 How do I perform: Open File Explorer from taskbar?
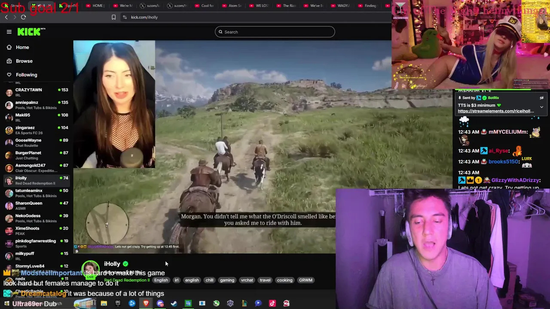click(104, 303)
